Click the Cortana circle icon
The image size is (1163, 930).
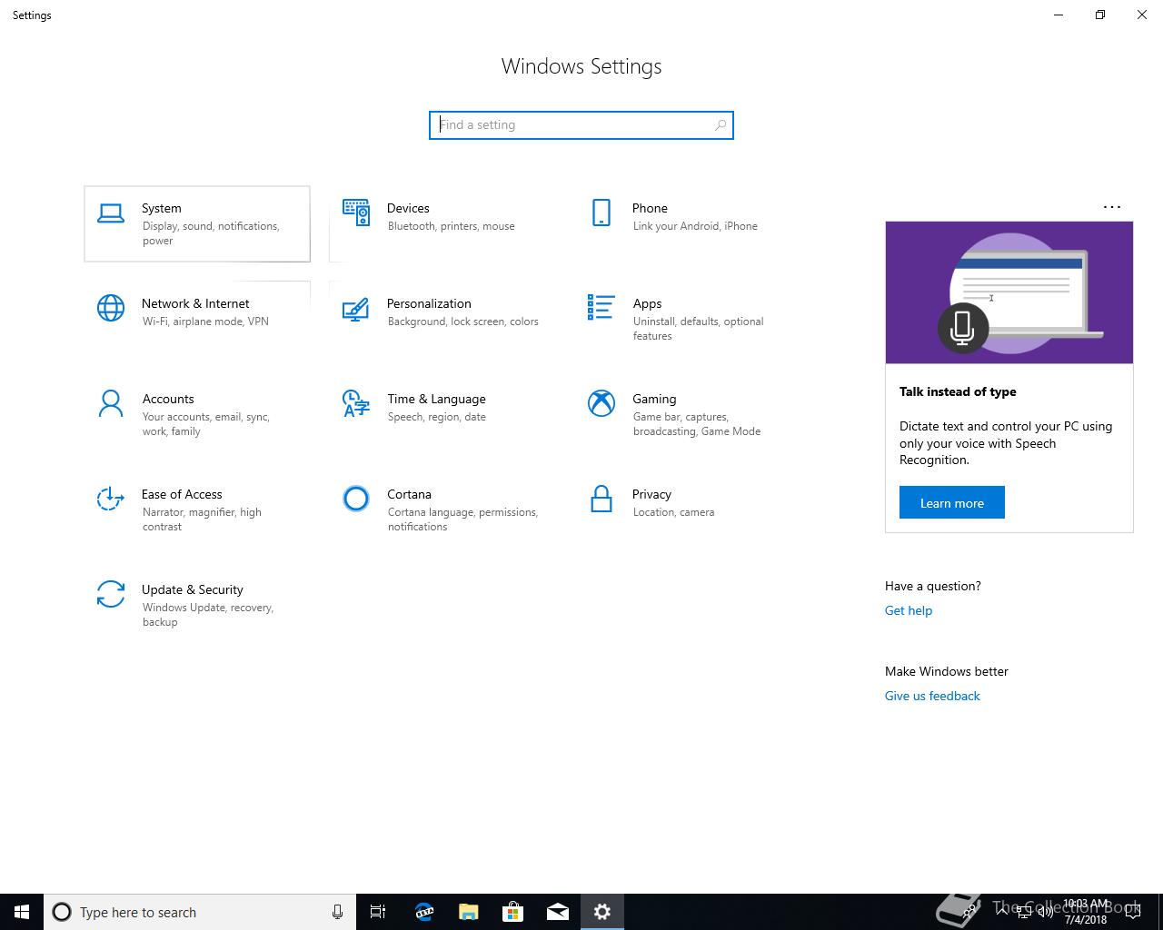click(x=355, y=499)
